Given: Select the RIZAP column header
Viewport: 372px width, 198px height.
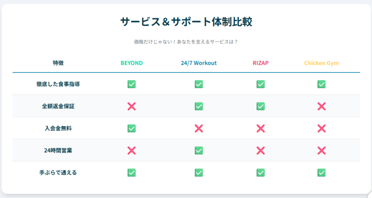Looking at the screenshot, I should (x=260, y=63).
